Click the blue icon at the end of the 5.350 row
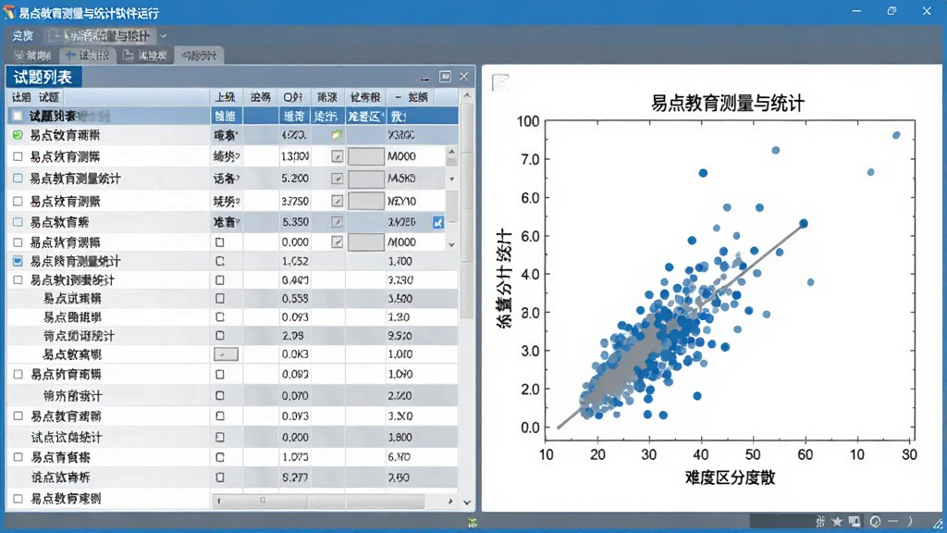947x533 pixels. [437, 222]
